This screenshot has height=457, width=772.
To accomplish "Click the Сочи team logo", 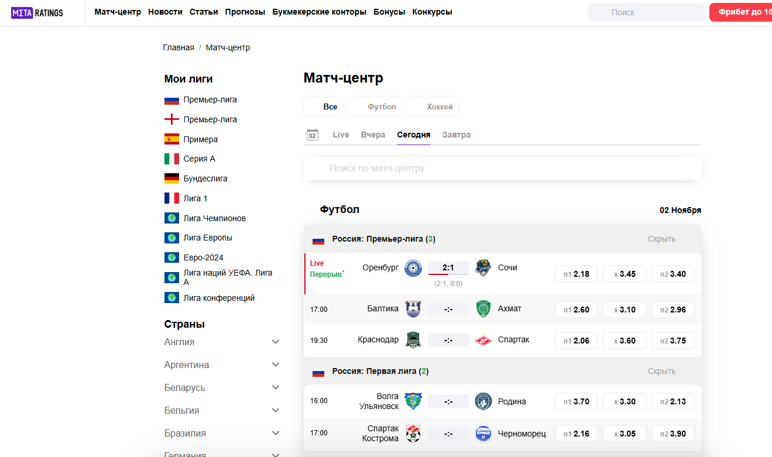I will 483,267.
